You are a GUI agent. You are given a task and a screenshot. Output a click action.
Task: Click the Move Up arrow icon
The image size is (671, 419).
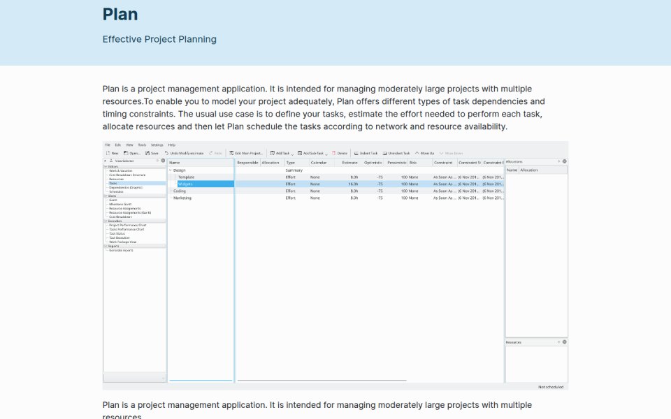tap(417, 153)
